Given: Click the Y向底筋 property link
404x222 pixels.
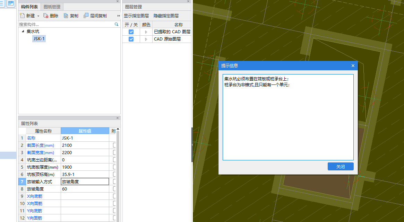Looking at the screenshot, I should click(35, 211).
